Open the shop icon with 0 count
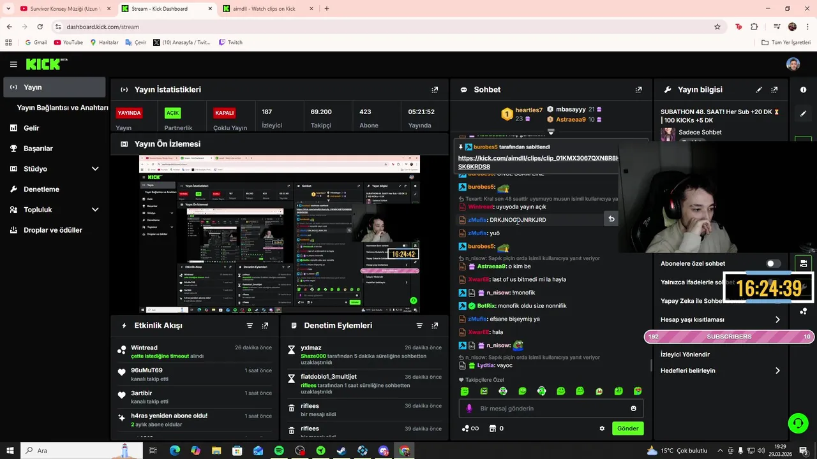Screen dimensions: 817x459 496,428
